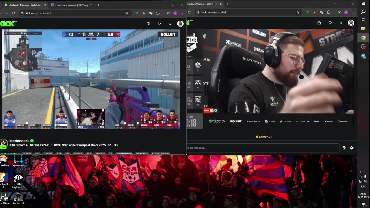Open chat settings gear on starladder2 page
370x208 pixels.
pyautogui.click(x=352, y=148)
